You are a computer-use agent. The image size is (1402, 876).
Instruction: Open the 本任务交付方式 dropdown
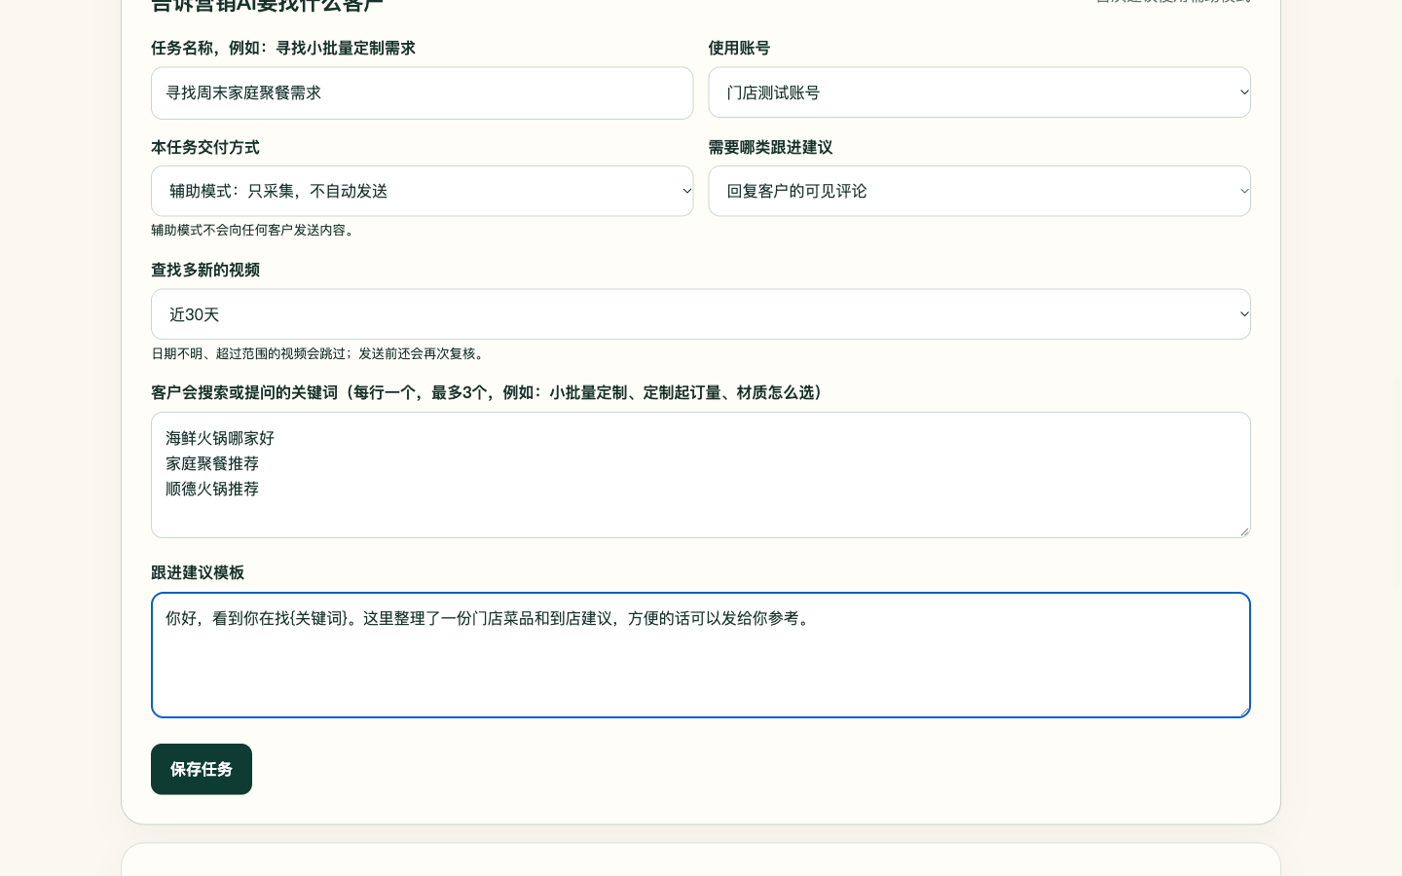point(422,191)
